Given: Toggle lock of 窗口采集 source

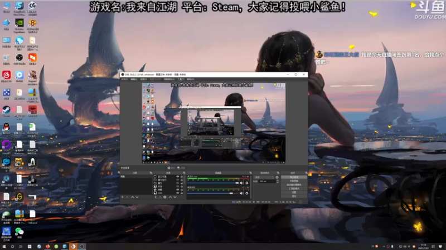Looking at the screenshot, I should coord(182,176).
